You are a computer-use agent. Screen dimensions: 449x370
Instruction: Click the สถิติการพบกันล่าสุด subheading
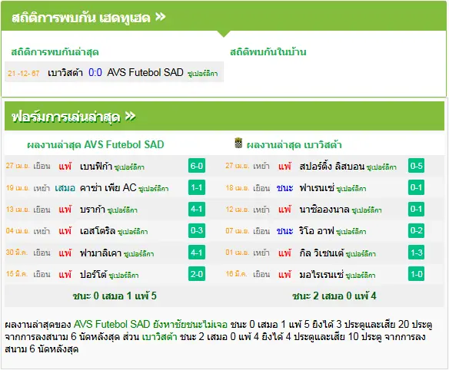[55, 52]
